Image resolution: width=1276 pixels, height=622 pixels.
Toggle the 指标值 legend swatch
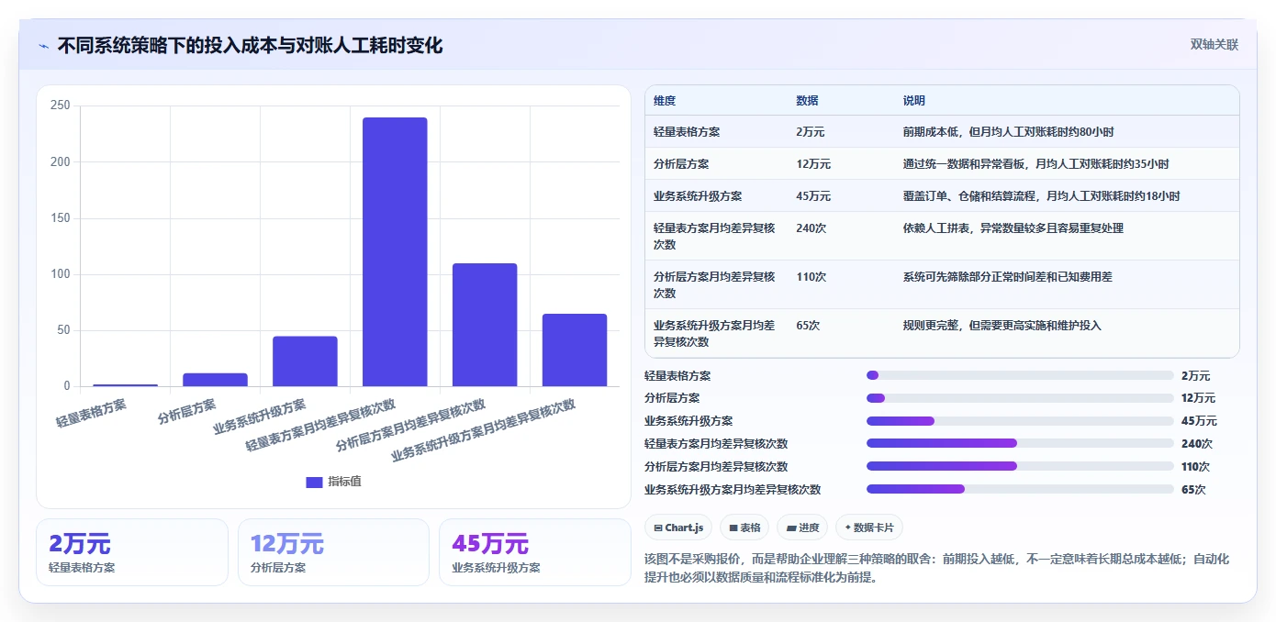tap(314, 482)
